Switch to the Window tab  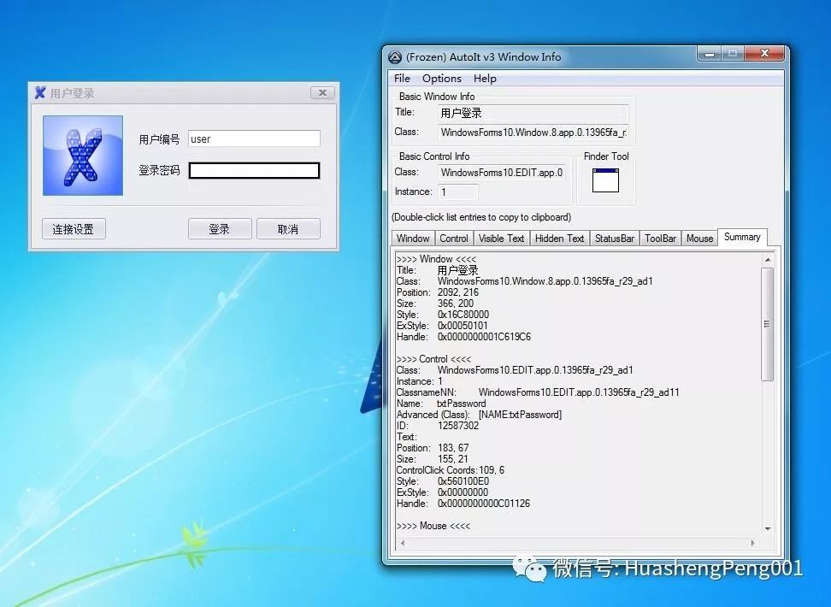413,239
